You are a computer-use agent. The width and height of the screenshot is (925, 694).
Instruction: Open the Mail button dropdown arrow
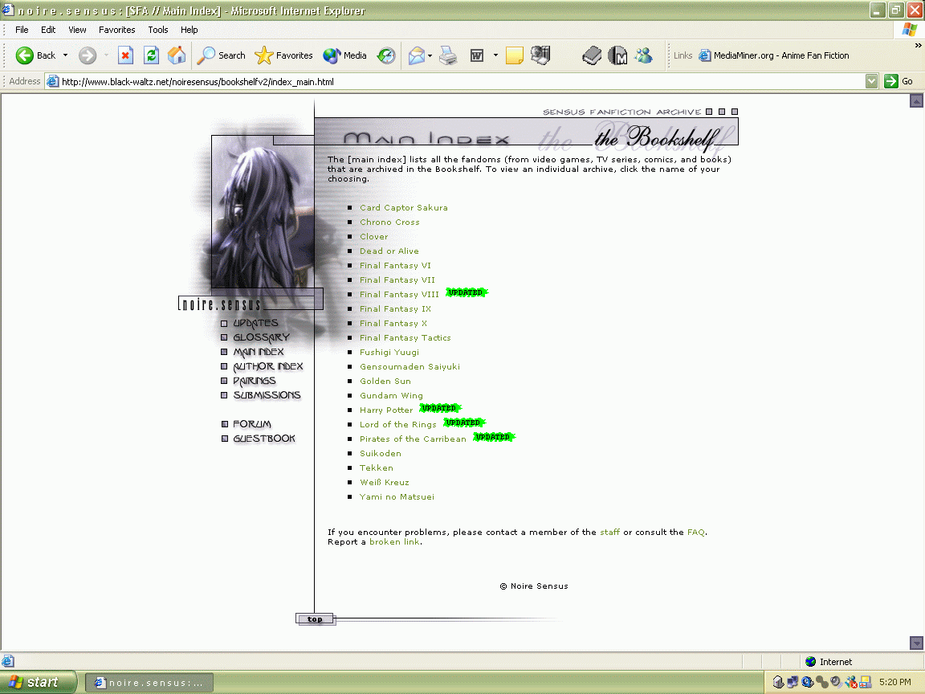(430, 55)
